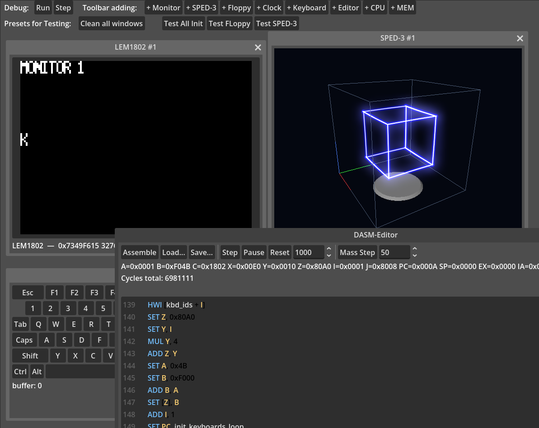539x428 pixels.
Task: Tap the Q key on virtual keyboard
Action: click(x=38, y=324)
